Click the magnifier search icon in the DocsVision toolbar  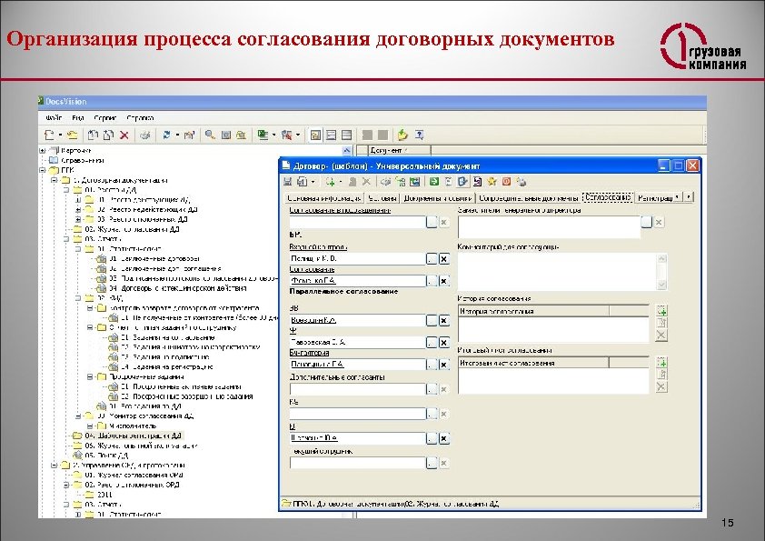click(x=210, y=135)
